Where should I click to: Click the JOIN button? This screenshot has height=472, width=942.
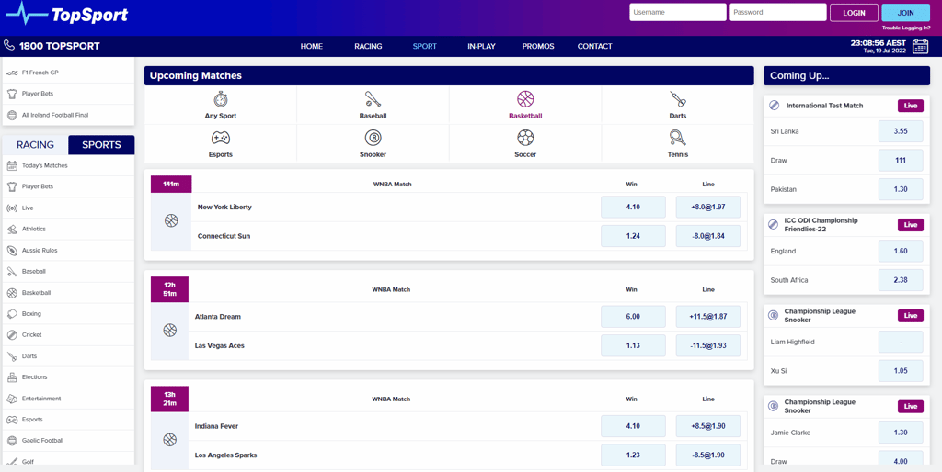(x=905, y=13)
